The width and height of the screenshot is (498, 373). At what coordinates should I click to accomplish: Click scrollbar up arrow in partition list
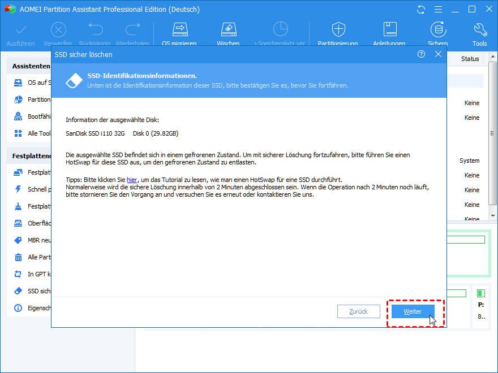pos(493,57)
